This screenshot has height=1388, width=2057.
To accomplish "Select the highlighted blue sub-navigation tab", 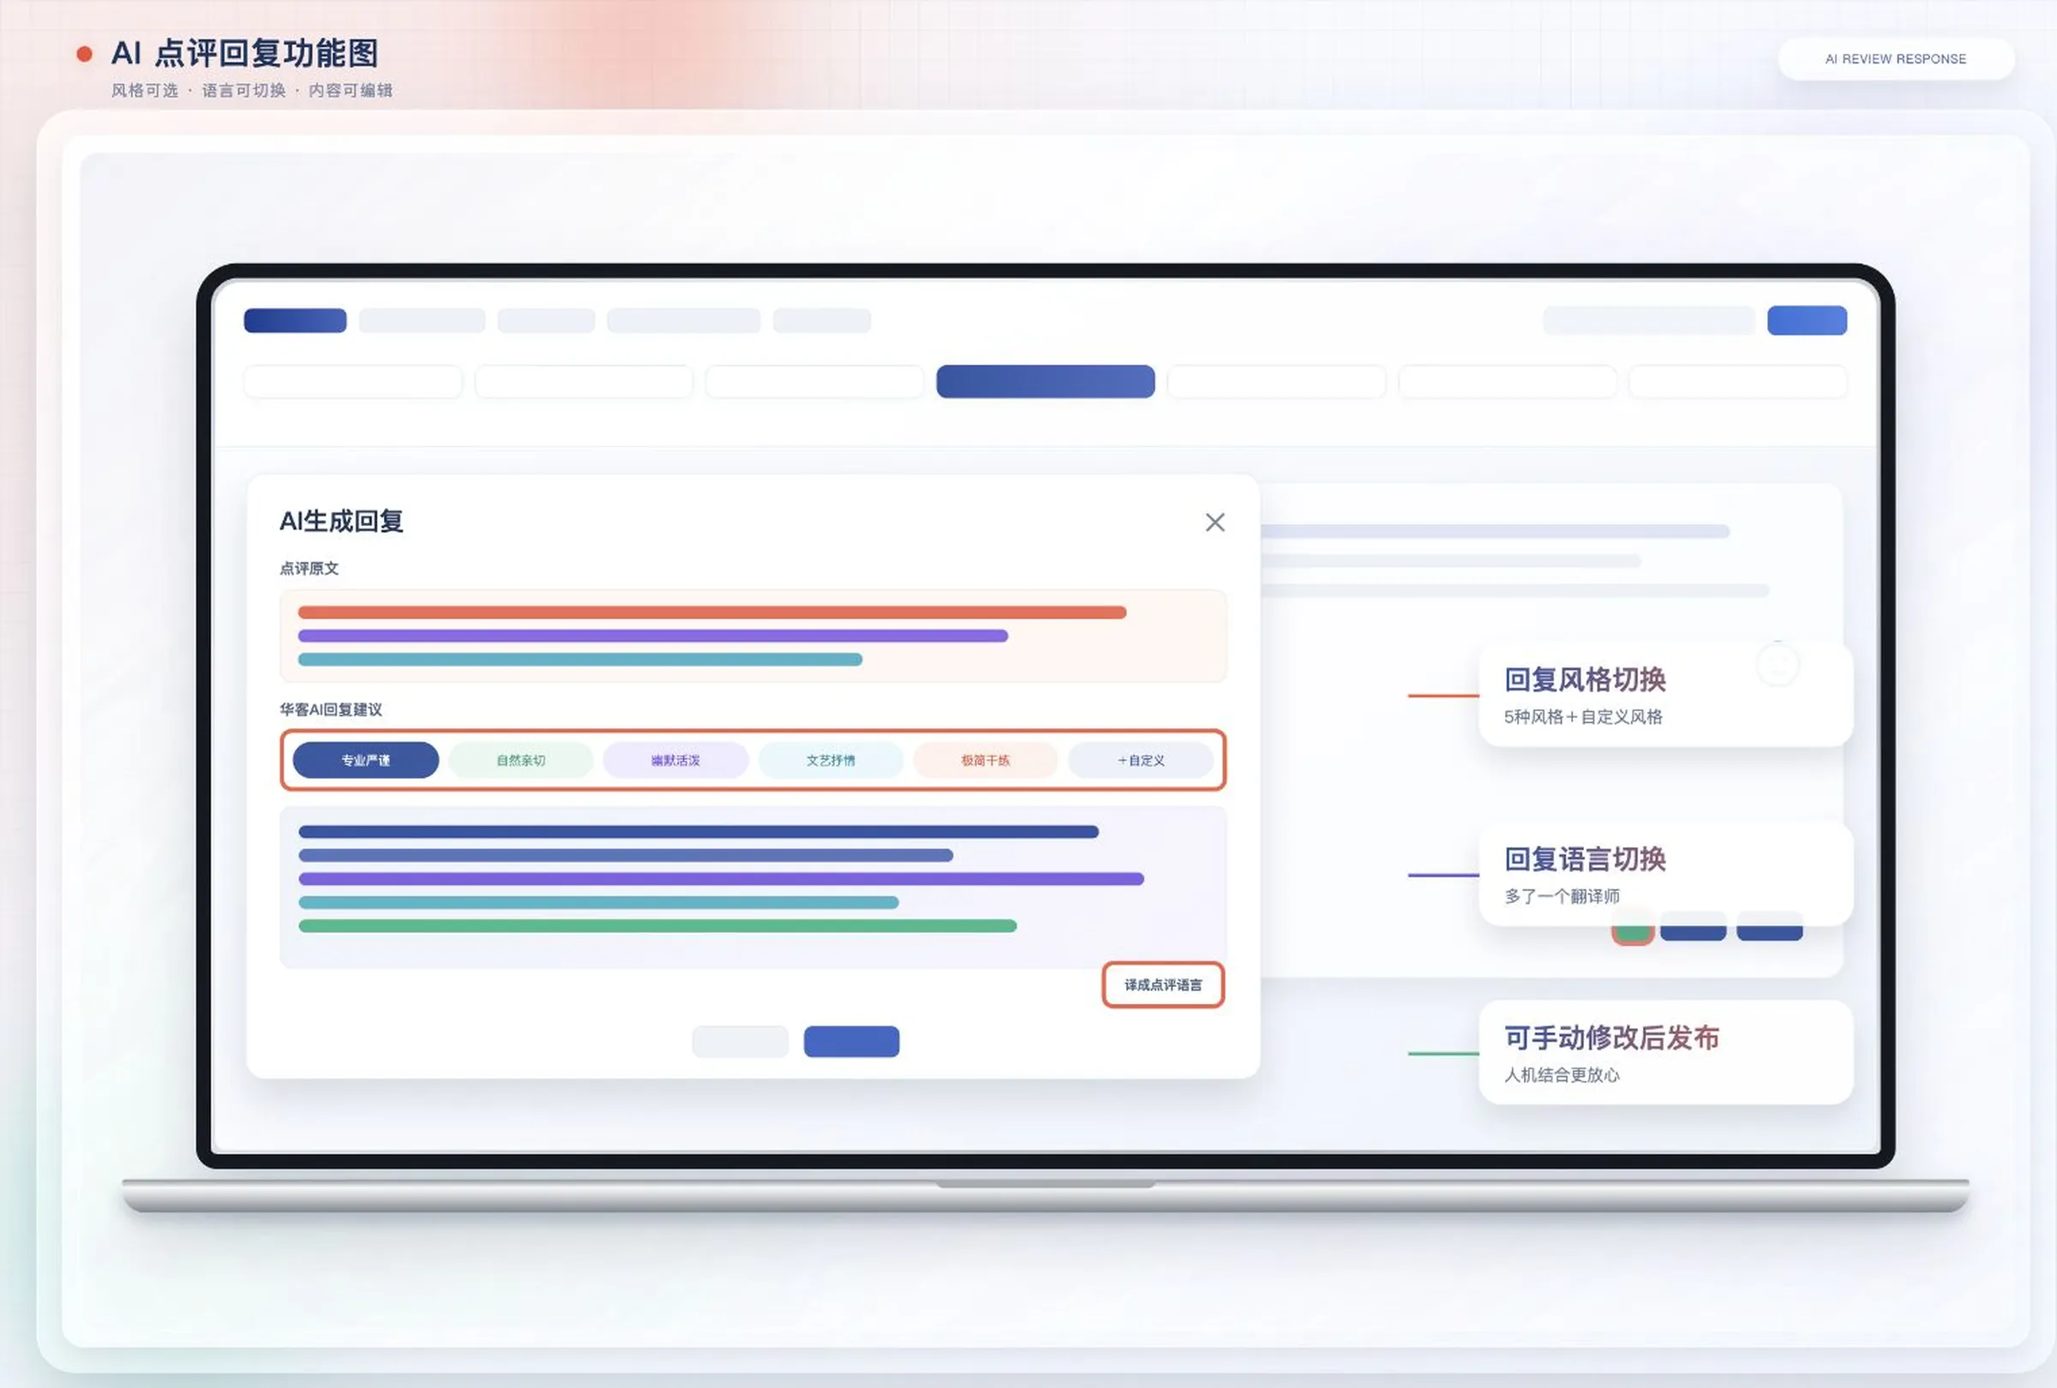I will [1046, 381].
